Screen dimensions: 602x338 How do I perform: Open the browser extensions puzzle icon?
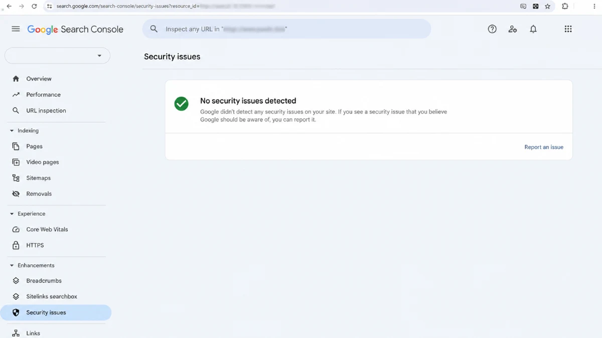(565, 7)
